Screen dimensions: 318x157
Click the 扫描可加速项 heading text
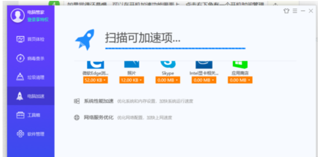click(142, 38)
